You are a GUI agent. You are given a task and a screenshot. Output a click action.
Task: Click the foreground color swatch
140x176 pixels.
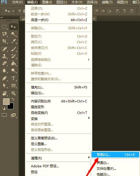[x=6, y=102]
